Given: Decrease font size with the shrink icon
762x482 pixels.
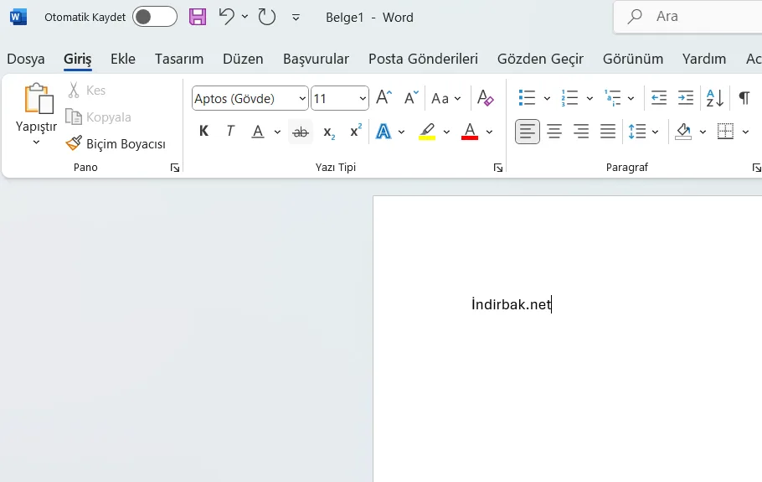Looking at the screenshot, I should pyautogui.click(x=411, y=98).
